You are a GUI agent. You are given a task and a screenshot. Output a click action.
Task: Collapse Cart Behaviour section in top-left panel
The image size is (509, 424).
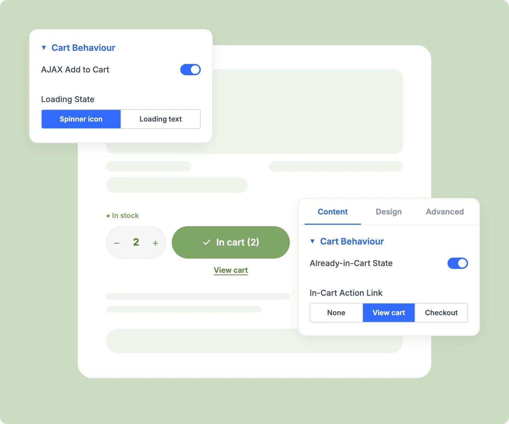pos(78,48)
